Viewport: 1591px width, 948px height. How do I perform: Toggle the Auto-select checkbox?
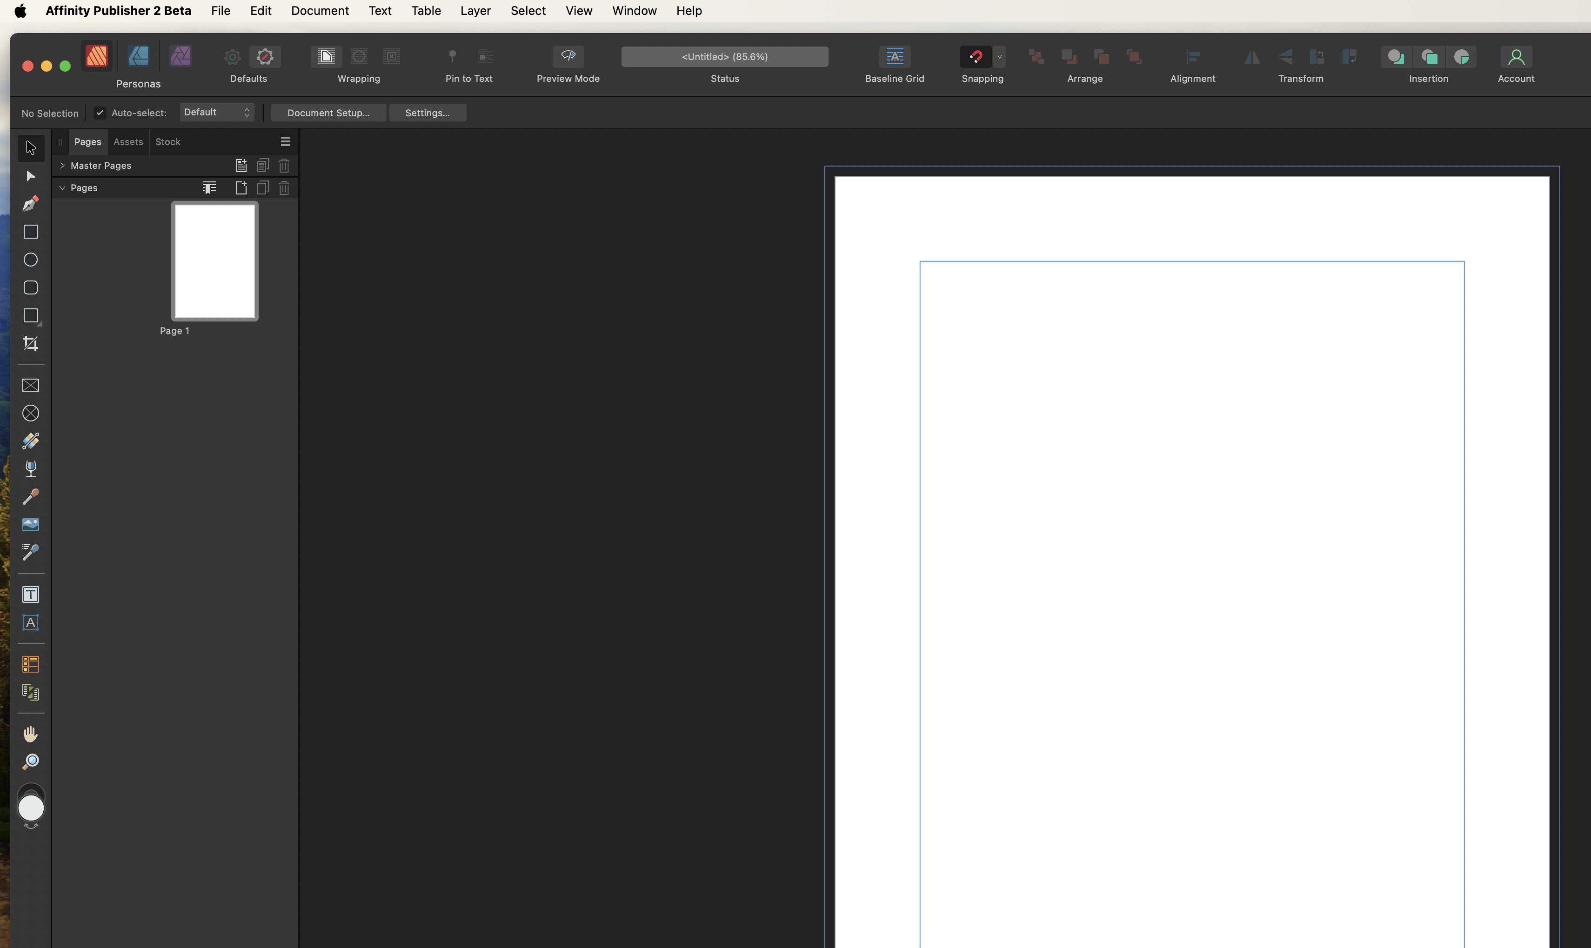[100, 113]
